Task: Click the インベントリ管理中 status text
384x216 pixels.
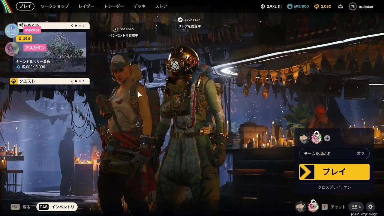Action: coord(124,35)
